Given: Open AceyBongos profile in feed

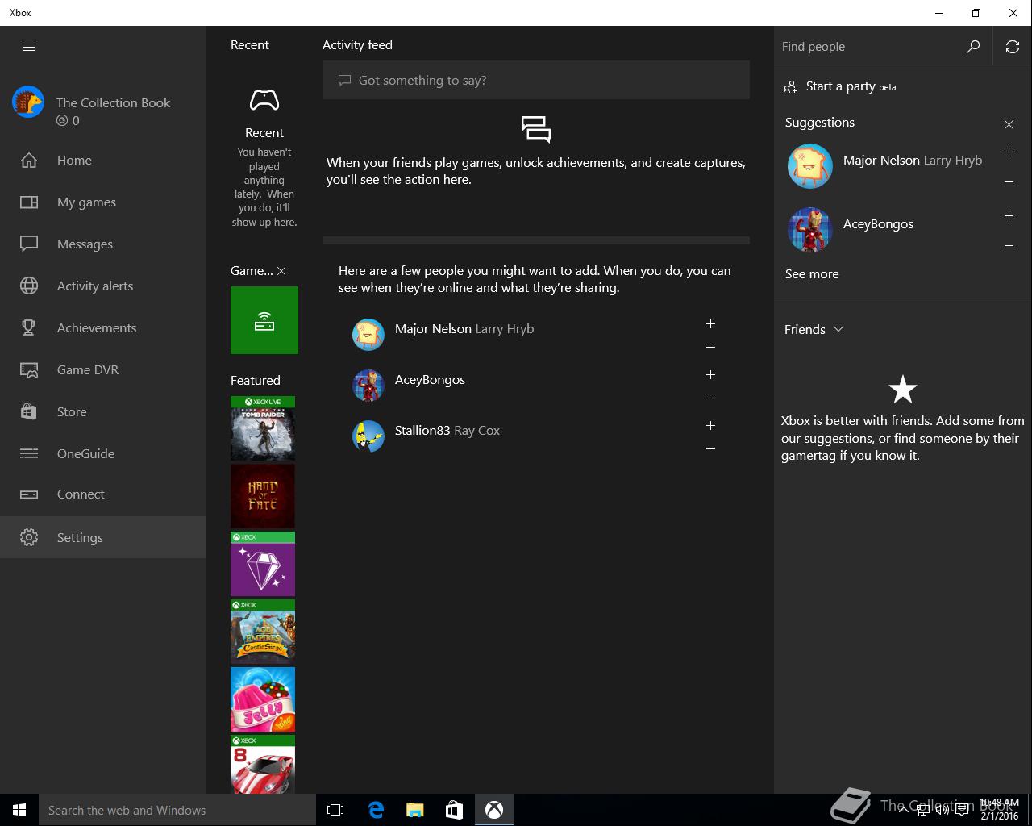Looking at the screenshot, I should coord(430,380).
